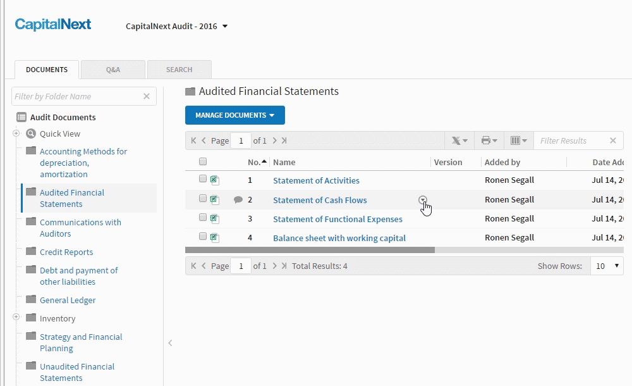This screenshot has height=386, width=632.
Task: Check the Statement of Activities checkbox
Action: point(203,179)
